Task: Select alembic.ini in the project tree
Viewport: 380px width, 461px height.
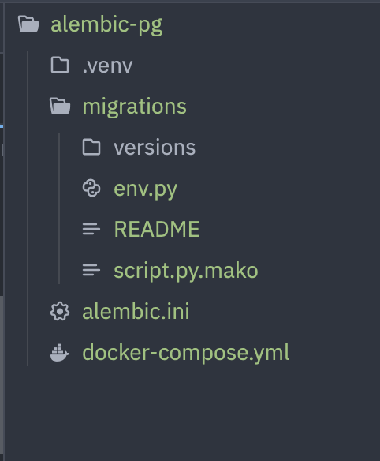Action: 136,311
